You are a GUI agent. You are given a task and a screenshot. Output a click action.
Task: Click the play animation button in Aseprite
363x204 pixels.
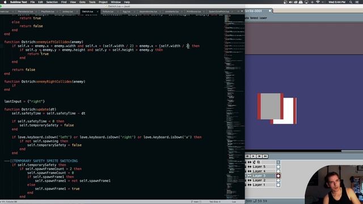(254, 156)
